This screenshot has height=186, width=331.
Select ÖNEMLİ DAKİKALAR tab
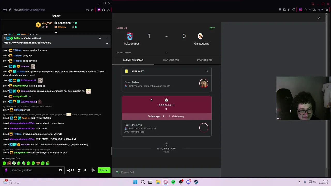pos(133,60)
